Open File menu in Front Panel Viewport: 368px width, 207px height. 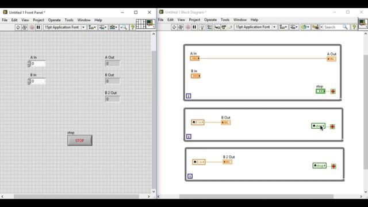[x=5, y=20]
